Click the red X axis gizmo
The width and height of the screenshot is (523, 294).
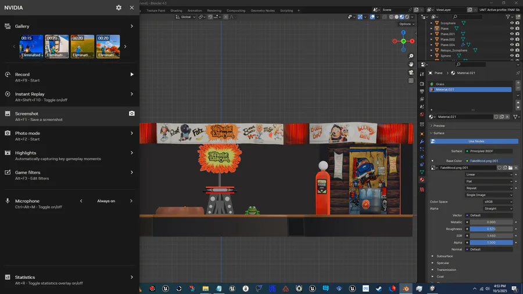click(x=412, y=41)
